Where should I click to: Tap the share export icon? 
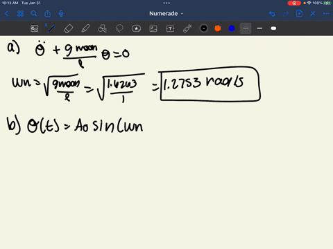coord(47,14)
